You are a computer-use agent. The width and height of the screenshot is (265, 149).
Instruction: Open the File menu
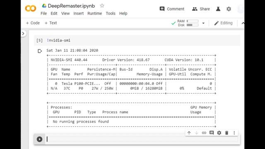[x=43, y=14]
